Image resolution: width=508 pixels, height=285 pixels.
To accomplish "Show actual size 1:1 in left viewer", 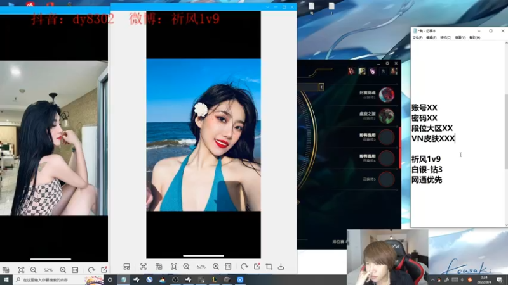I will point(75,270).
